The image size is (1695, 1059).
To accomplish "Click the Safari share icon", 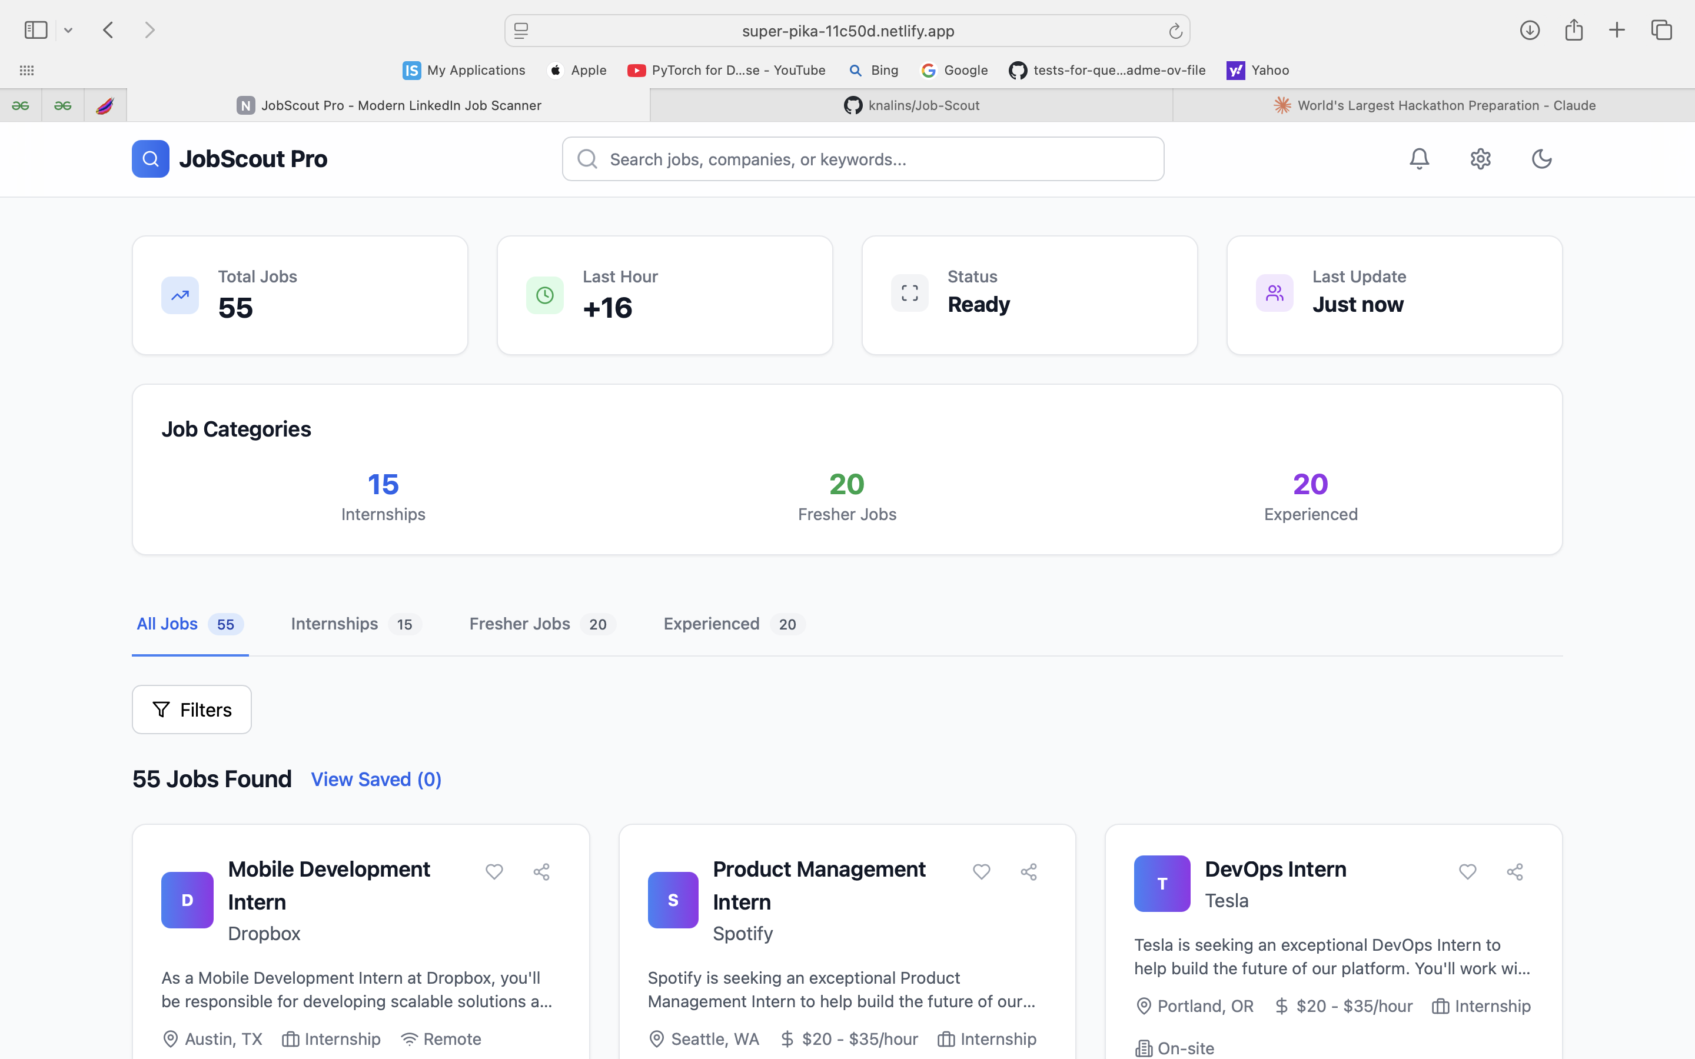I will 1574,30.
